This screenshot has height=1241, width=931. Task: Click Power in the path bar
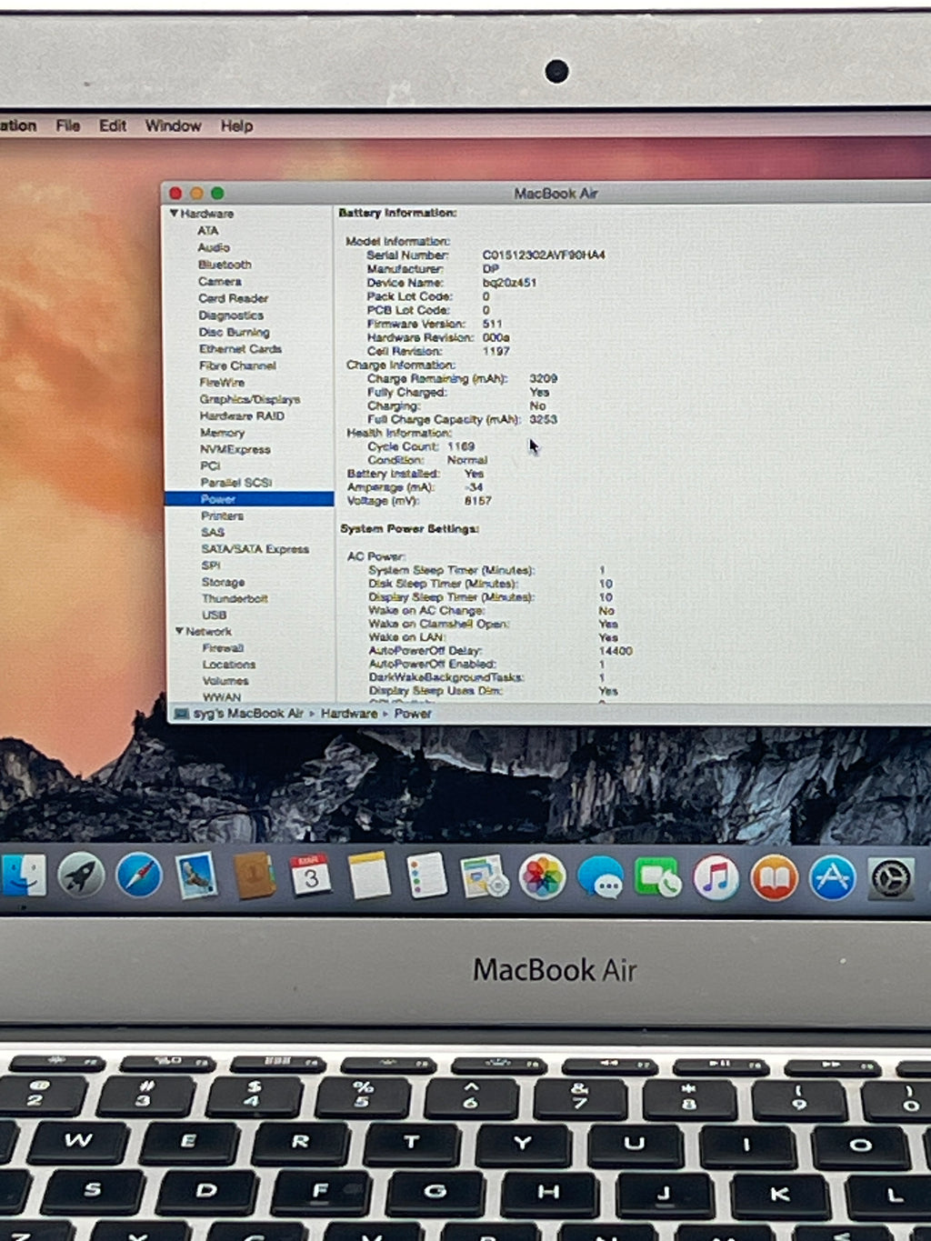click(x=413, y=714)
